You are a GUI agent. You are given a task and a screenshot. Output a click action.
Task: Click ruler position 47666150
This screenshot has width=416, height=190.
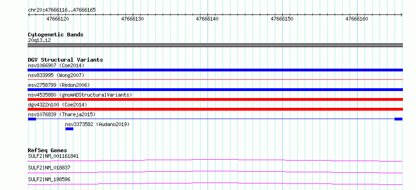click(x=282, y=19)
